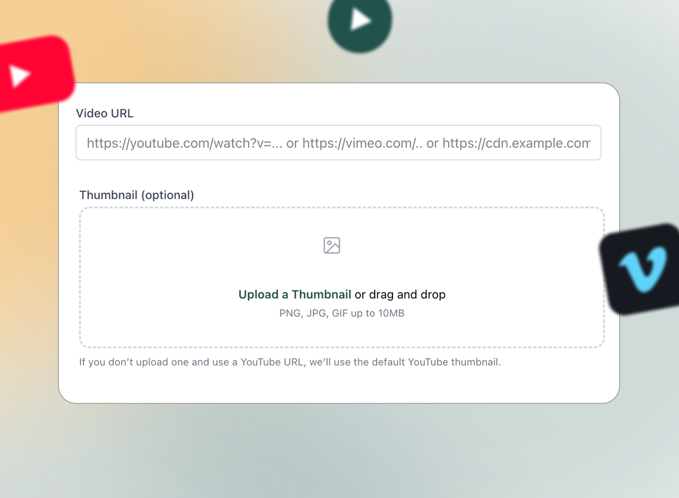Select the Video URL label
The height and width of the screenshot is (498, 679).
[104, 113]
